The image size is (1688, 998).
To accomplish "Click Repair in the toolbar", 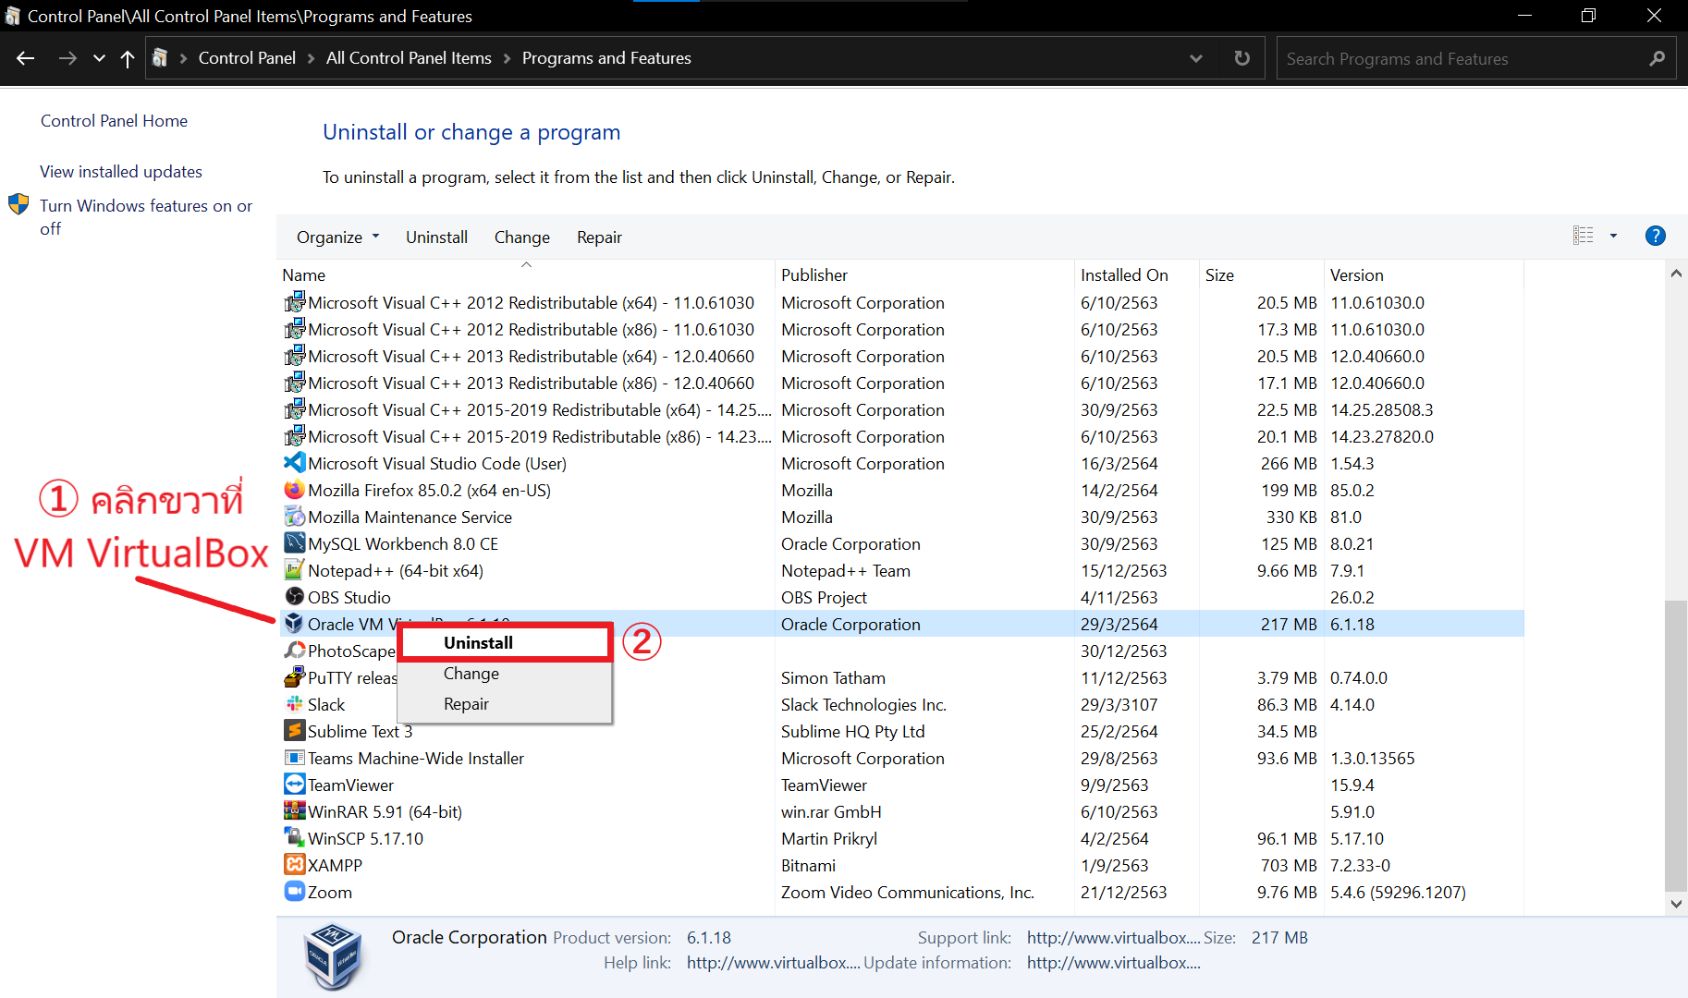I will 599,237.
